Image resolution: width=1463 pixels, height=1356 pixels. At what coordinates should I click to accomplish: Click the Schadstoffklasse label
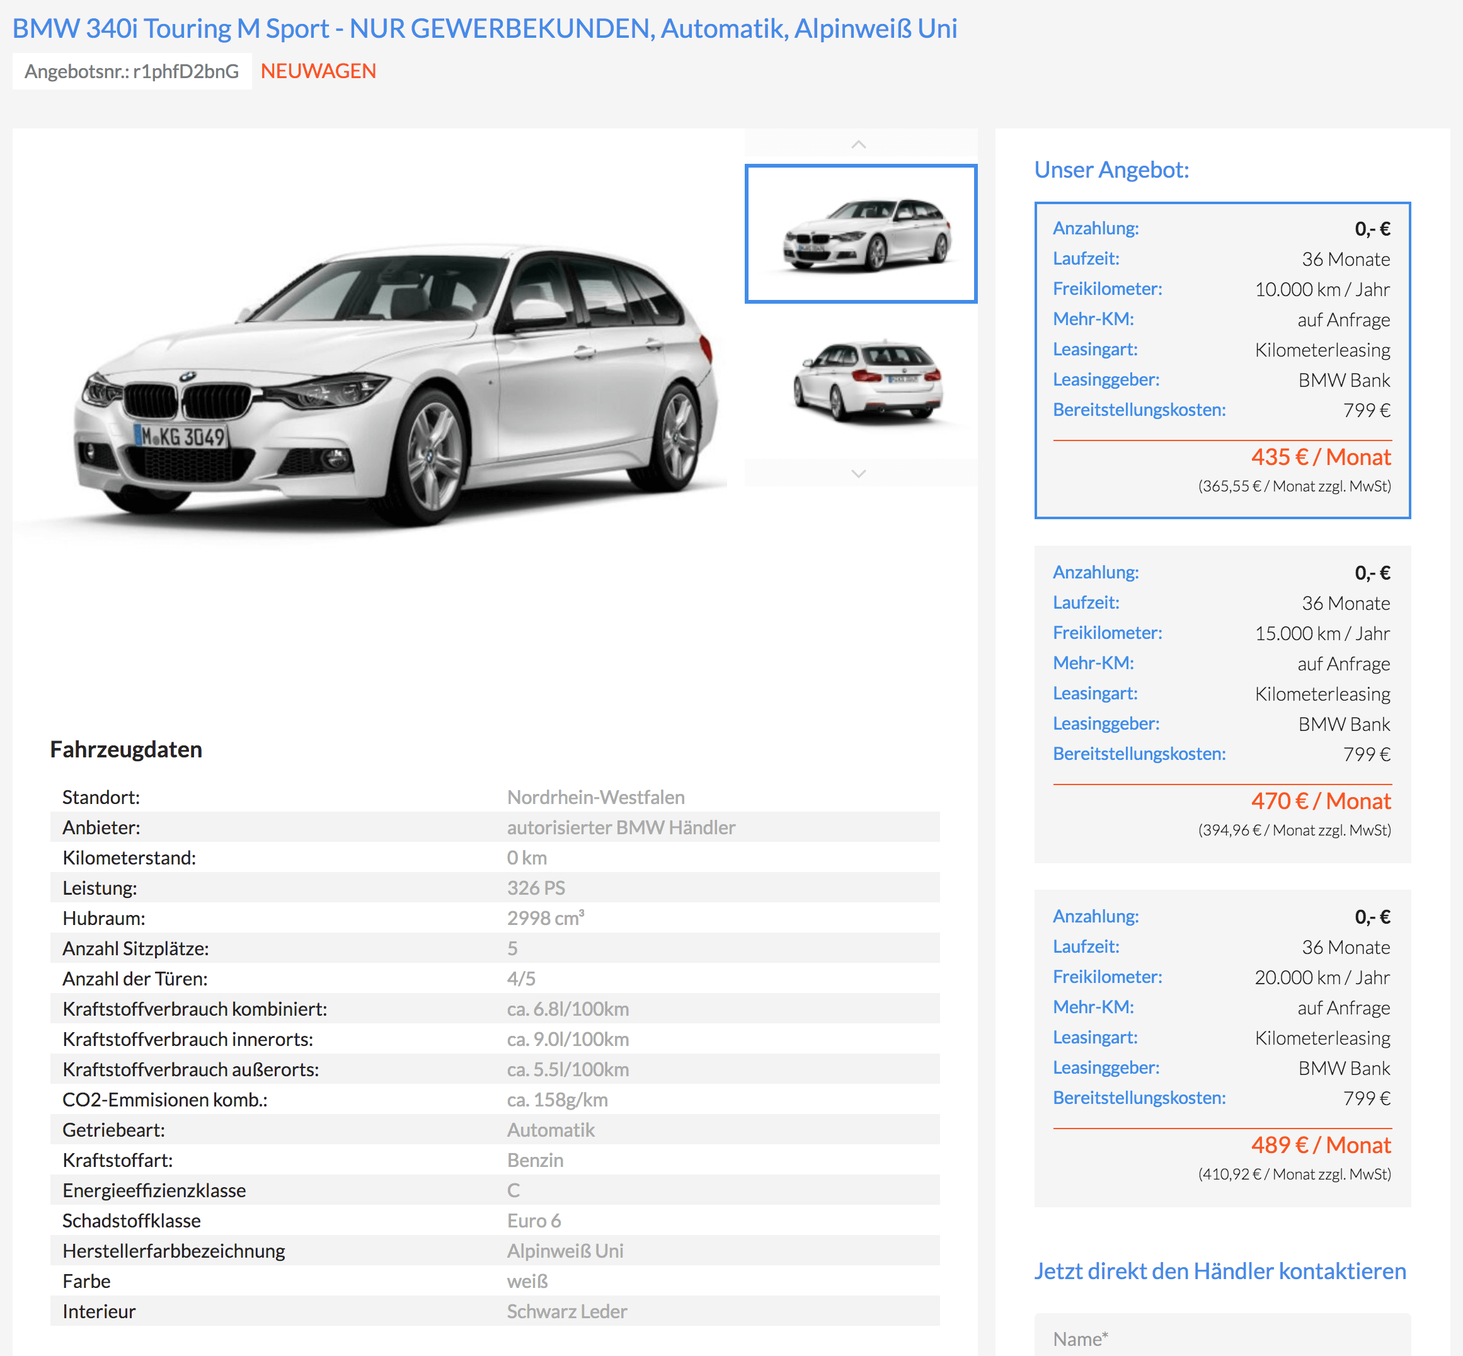(131, 1221)
